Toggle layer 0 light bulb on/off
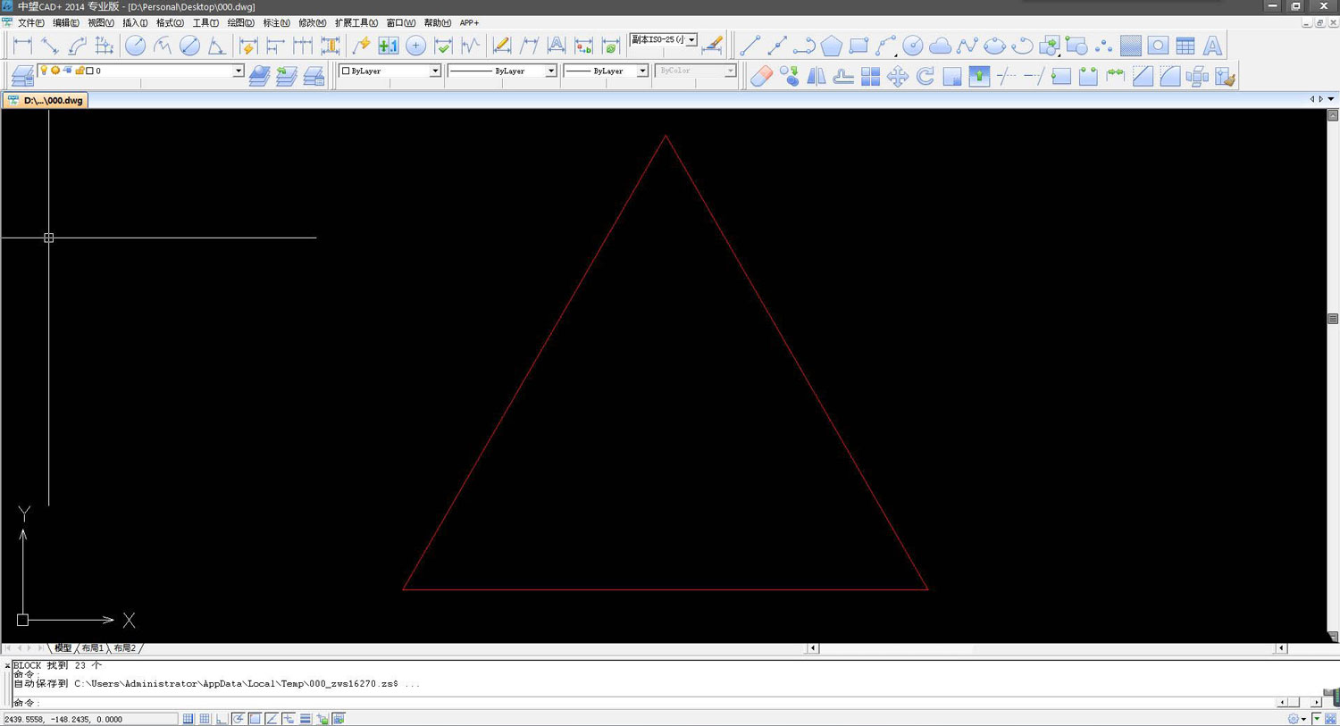This screenshot has width=1340, height=726. click(44, 71)
